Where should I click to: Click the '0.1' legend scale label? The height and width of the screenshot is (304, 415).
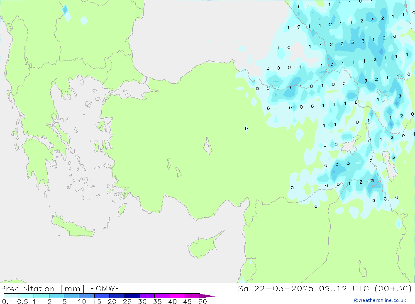pos(7,302)
